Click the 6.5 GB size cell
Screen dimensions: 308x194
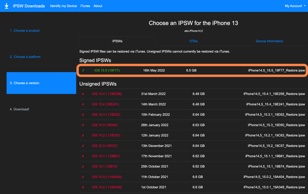click(191, 70)
